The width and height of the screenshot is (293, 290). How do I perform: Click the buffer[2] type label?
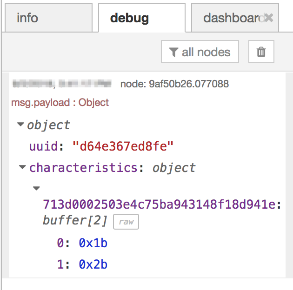(75, 221)
